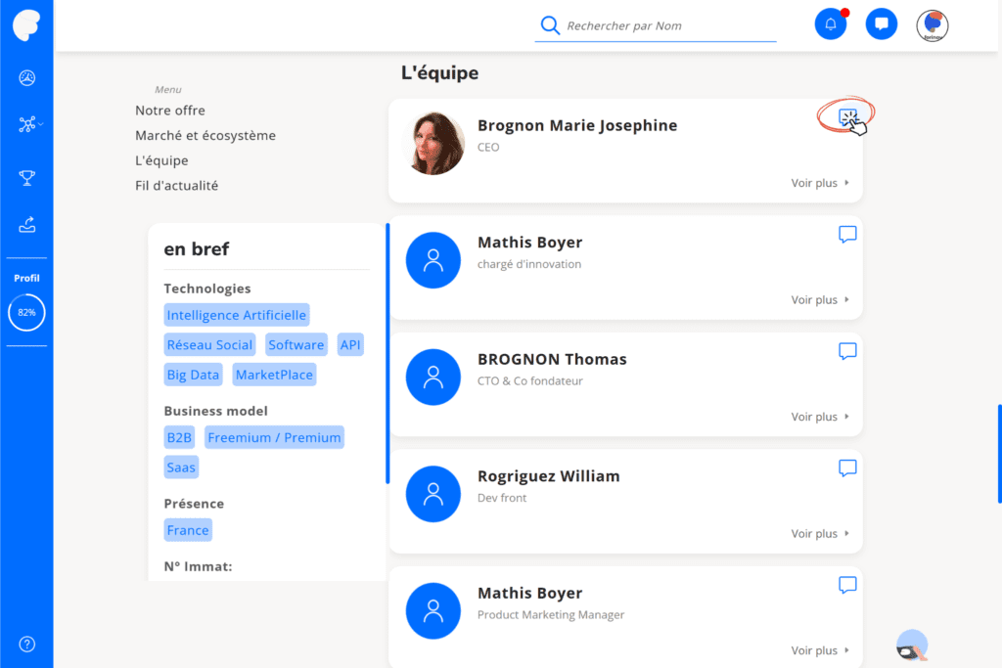Click the en bref panel scrollbar
Image resolution: width=1002 pixels, height=668 pixels.
[x=387, y=353]
